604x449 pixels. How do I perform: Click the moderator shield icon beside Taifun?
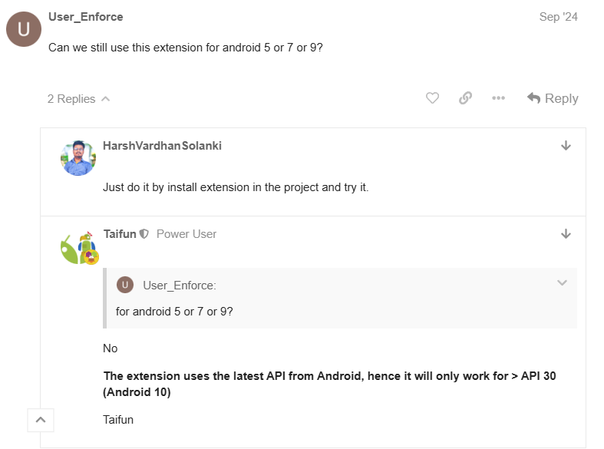tap(144, 234)
